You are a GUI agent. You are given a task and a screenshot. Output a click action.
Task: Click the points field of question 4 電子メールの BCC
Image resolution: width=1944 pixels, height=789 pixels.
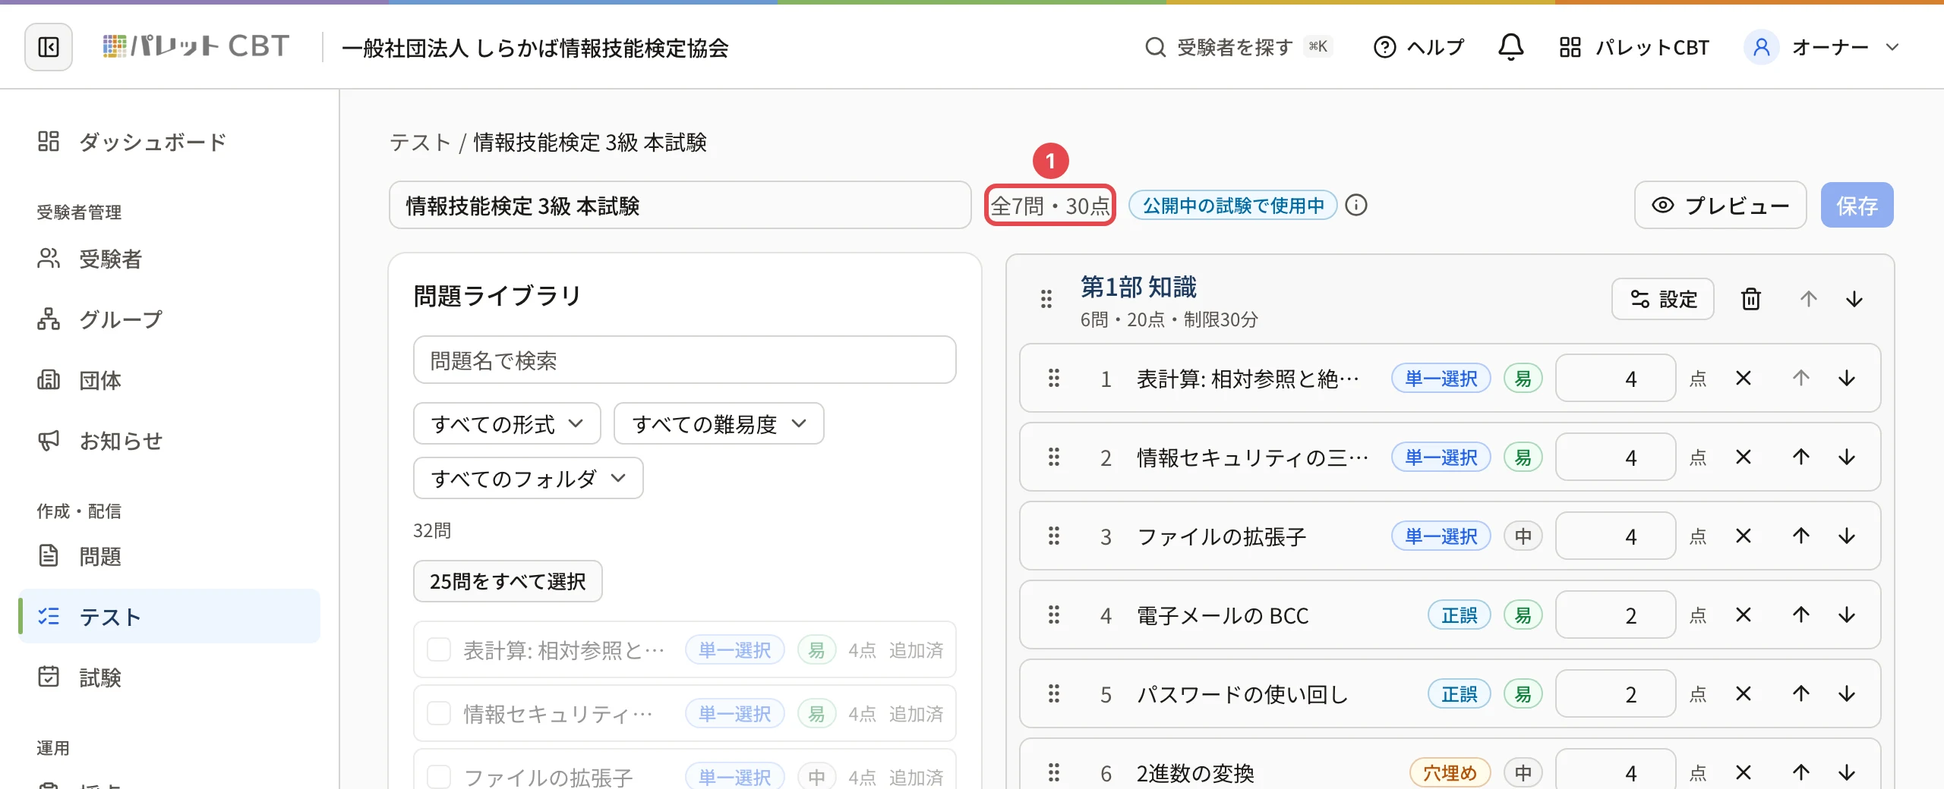(1615, 615)
